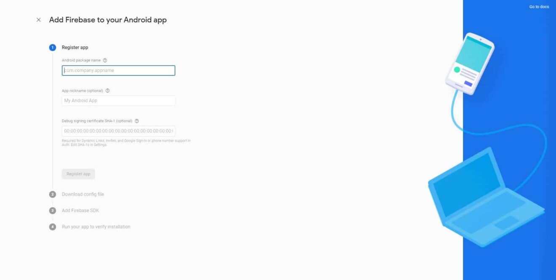
Task: Select step 2 circle icon
Action: (53, 194)
